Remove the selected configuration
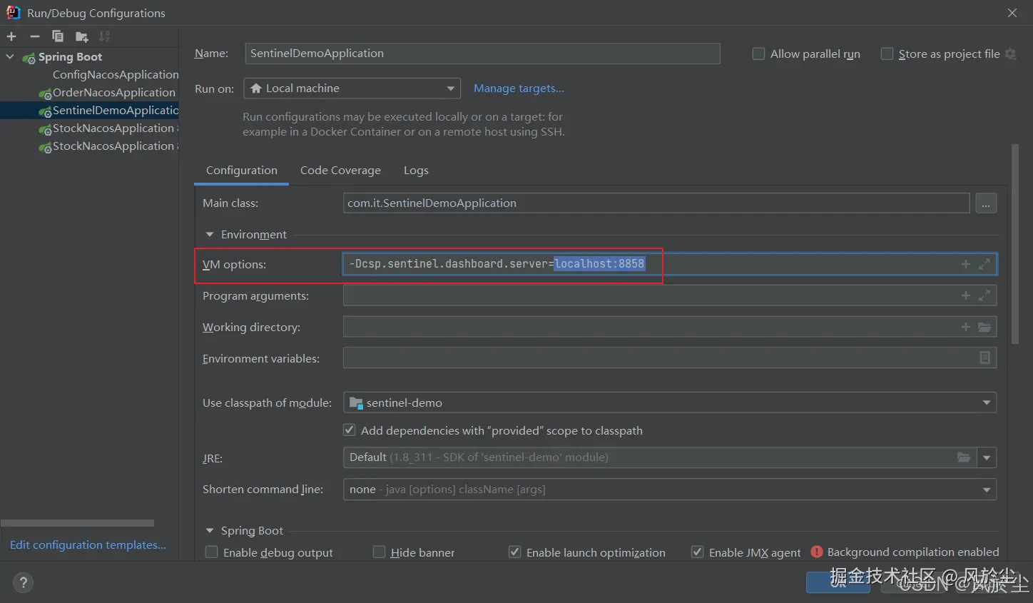 [34, 36]
